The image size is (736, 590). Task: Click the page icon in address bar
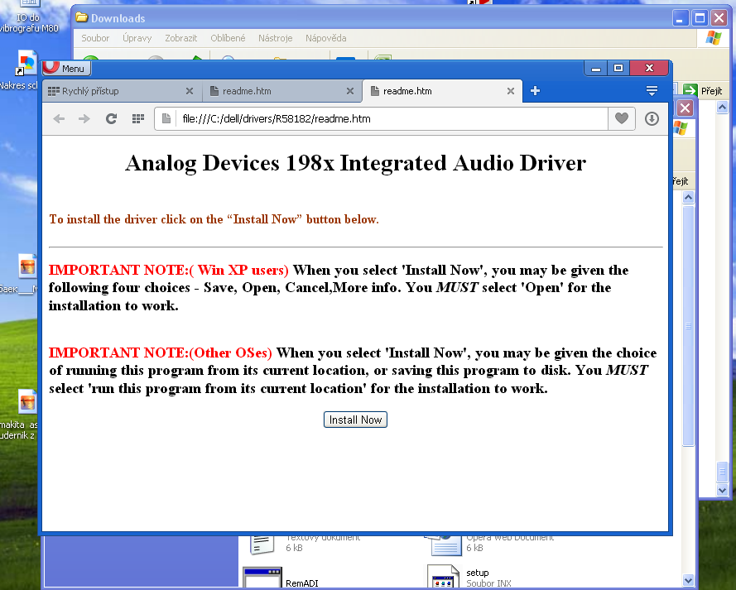pyautogui.click(x=166, y=118)
